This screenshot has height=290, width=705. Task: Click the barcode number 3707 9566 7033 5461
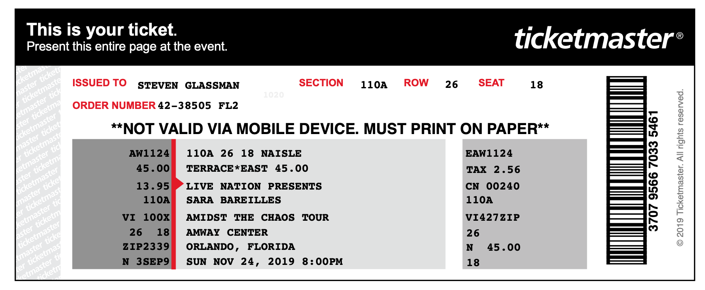click(x=653, y=171)
